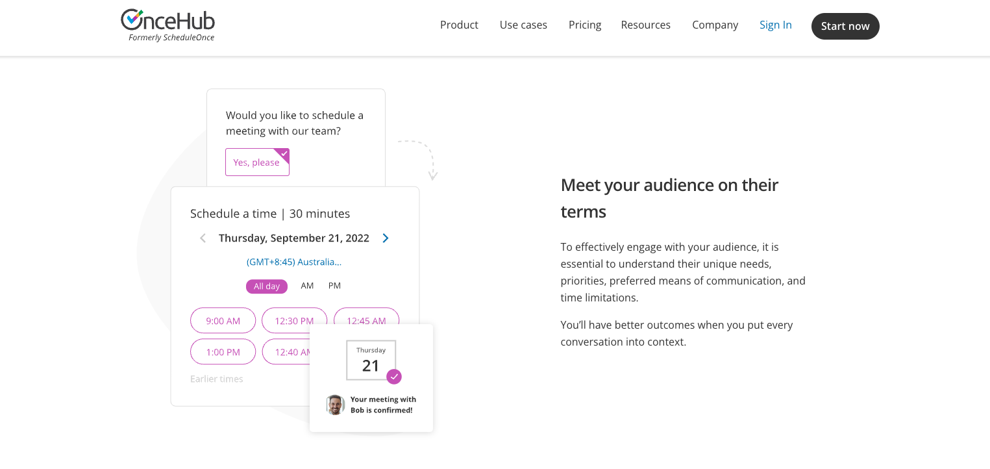The height and width of the screenshot is (469, 990).
Task: Click the Yes, please answer option
Action: (x=257, y=162)
